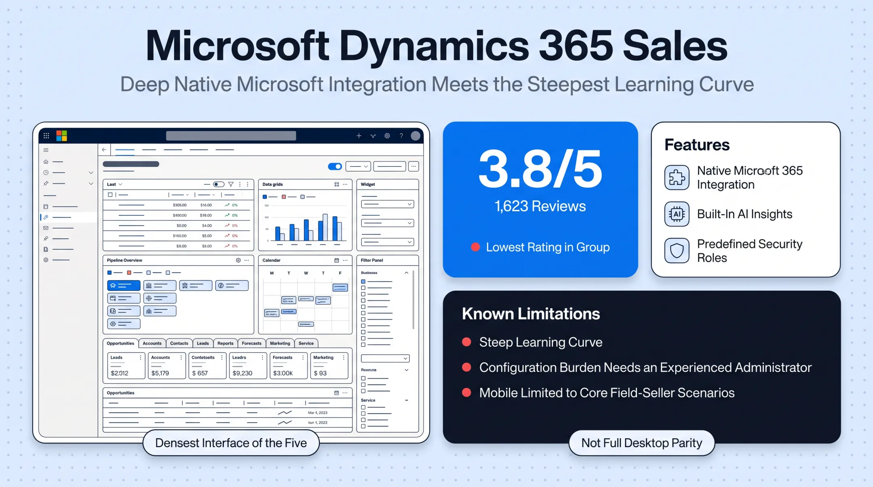Toggle the switch in Last panel header

[x=219, y=184]
